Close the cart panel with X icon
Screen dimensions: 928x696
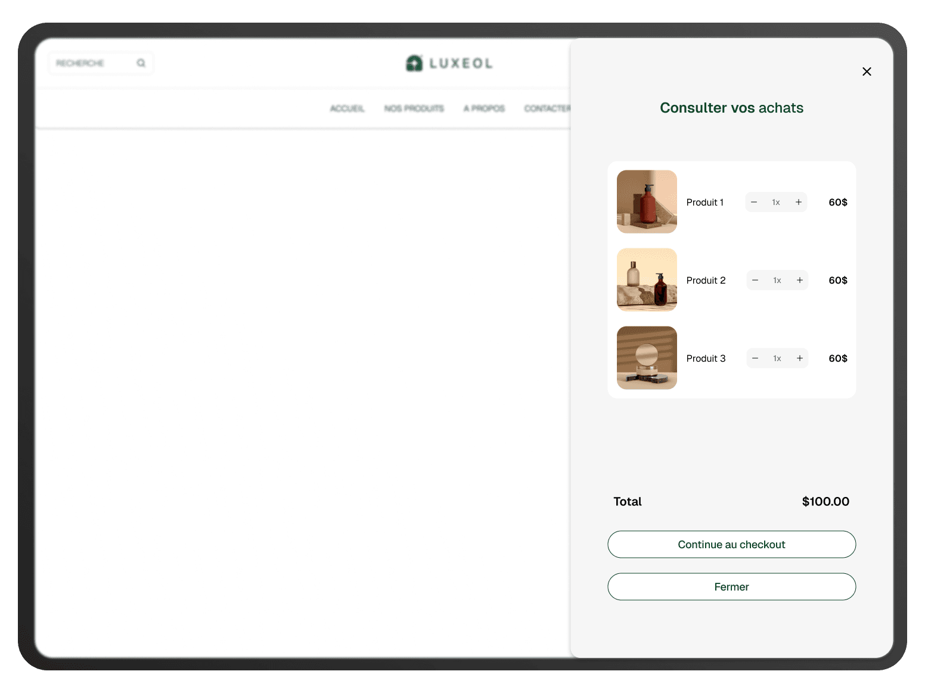coord(867,72)
